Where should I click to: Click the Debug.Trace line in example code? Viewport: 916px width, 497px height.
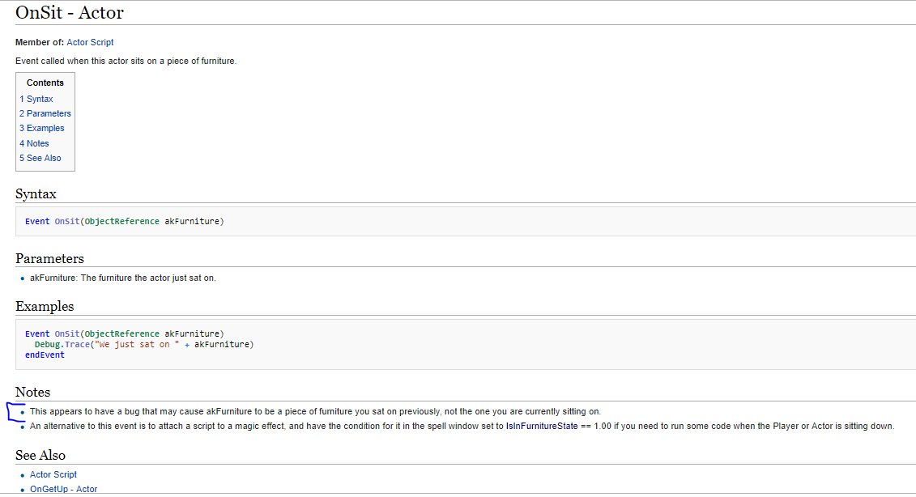click(x=143, y=344)
